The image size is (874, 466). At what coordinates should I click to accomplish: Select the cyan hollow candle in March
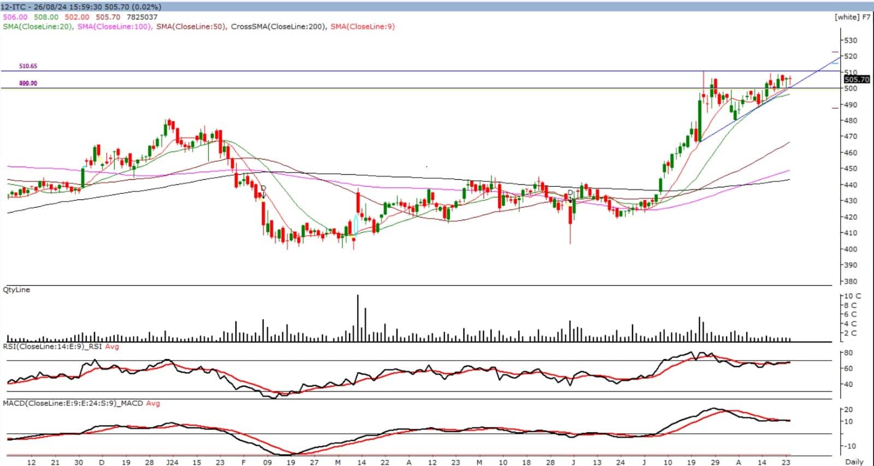pyautogui.click(x=356, y=224)
